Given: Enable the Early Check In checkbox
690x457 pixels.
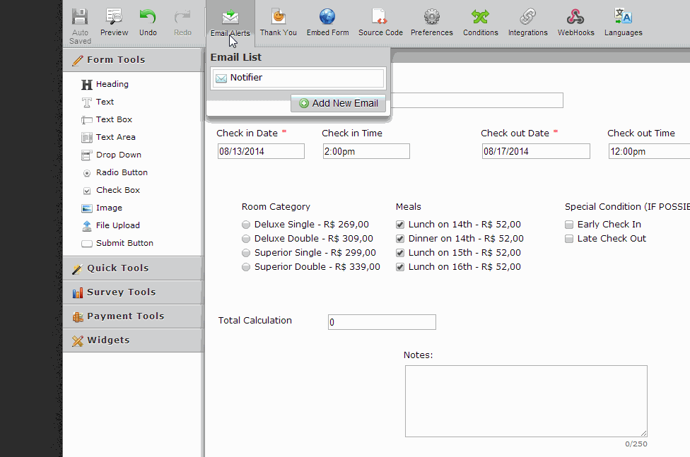Looking at the screenshot, I should tap(569, 225).
